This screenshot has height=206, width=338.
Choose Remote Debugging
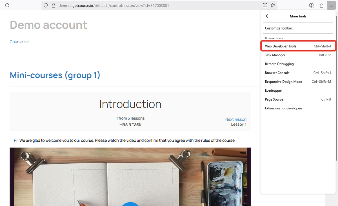279,64
